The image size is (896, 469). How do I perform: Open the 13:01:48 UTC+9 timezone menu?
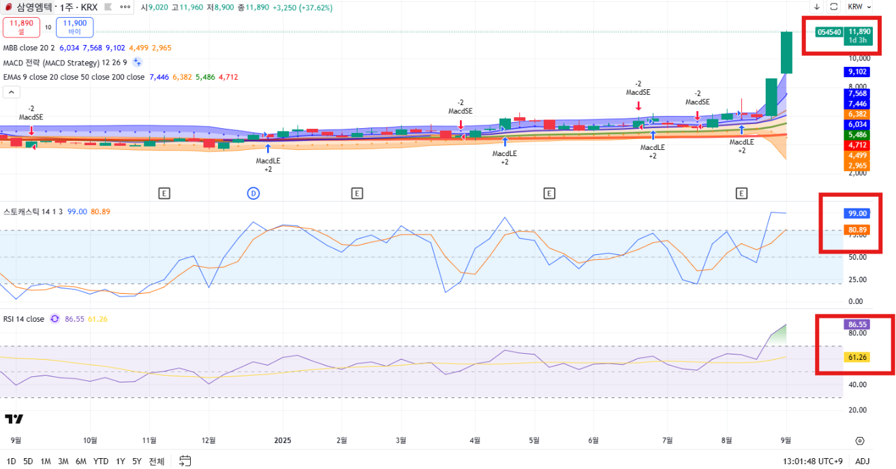814,462
